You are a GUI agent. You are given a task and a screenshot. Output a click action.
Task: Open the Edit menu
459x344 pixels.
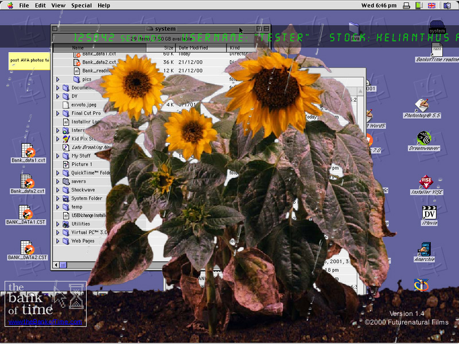point(40,6)
